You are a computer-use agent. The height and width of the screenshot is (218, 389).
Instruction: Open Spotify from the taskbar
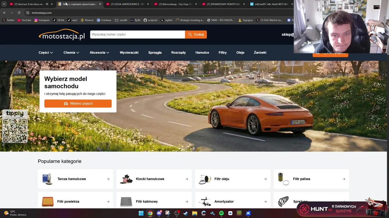click(221, 213)
